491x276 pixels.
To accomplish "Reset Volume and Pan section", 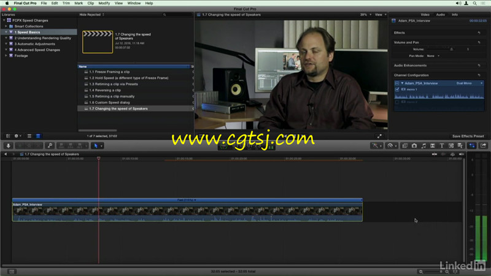I will point(479,42).
